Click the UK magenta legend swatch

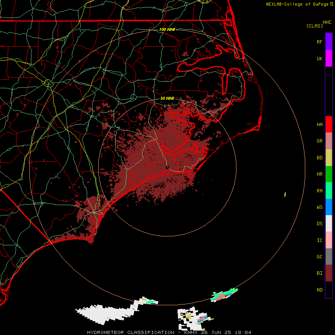329,58
